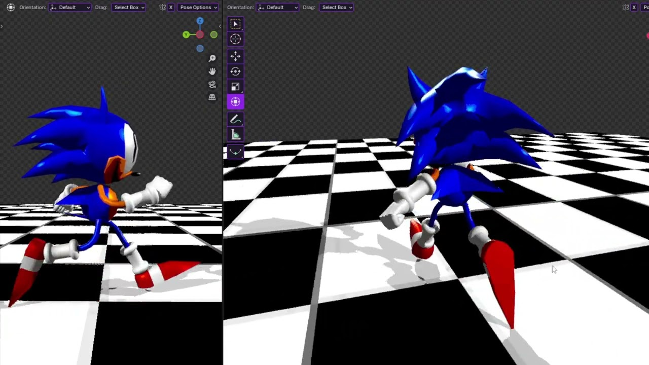This screenshot has height=365, width=649.
Task: Toggle X-axis mirror in right viewport header
Action: [634, 7]
